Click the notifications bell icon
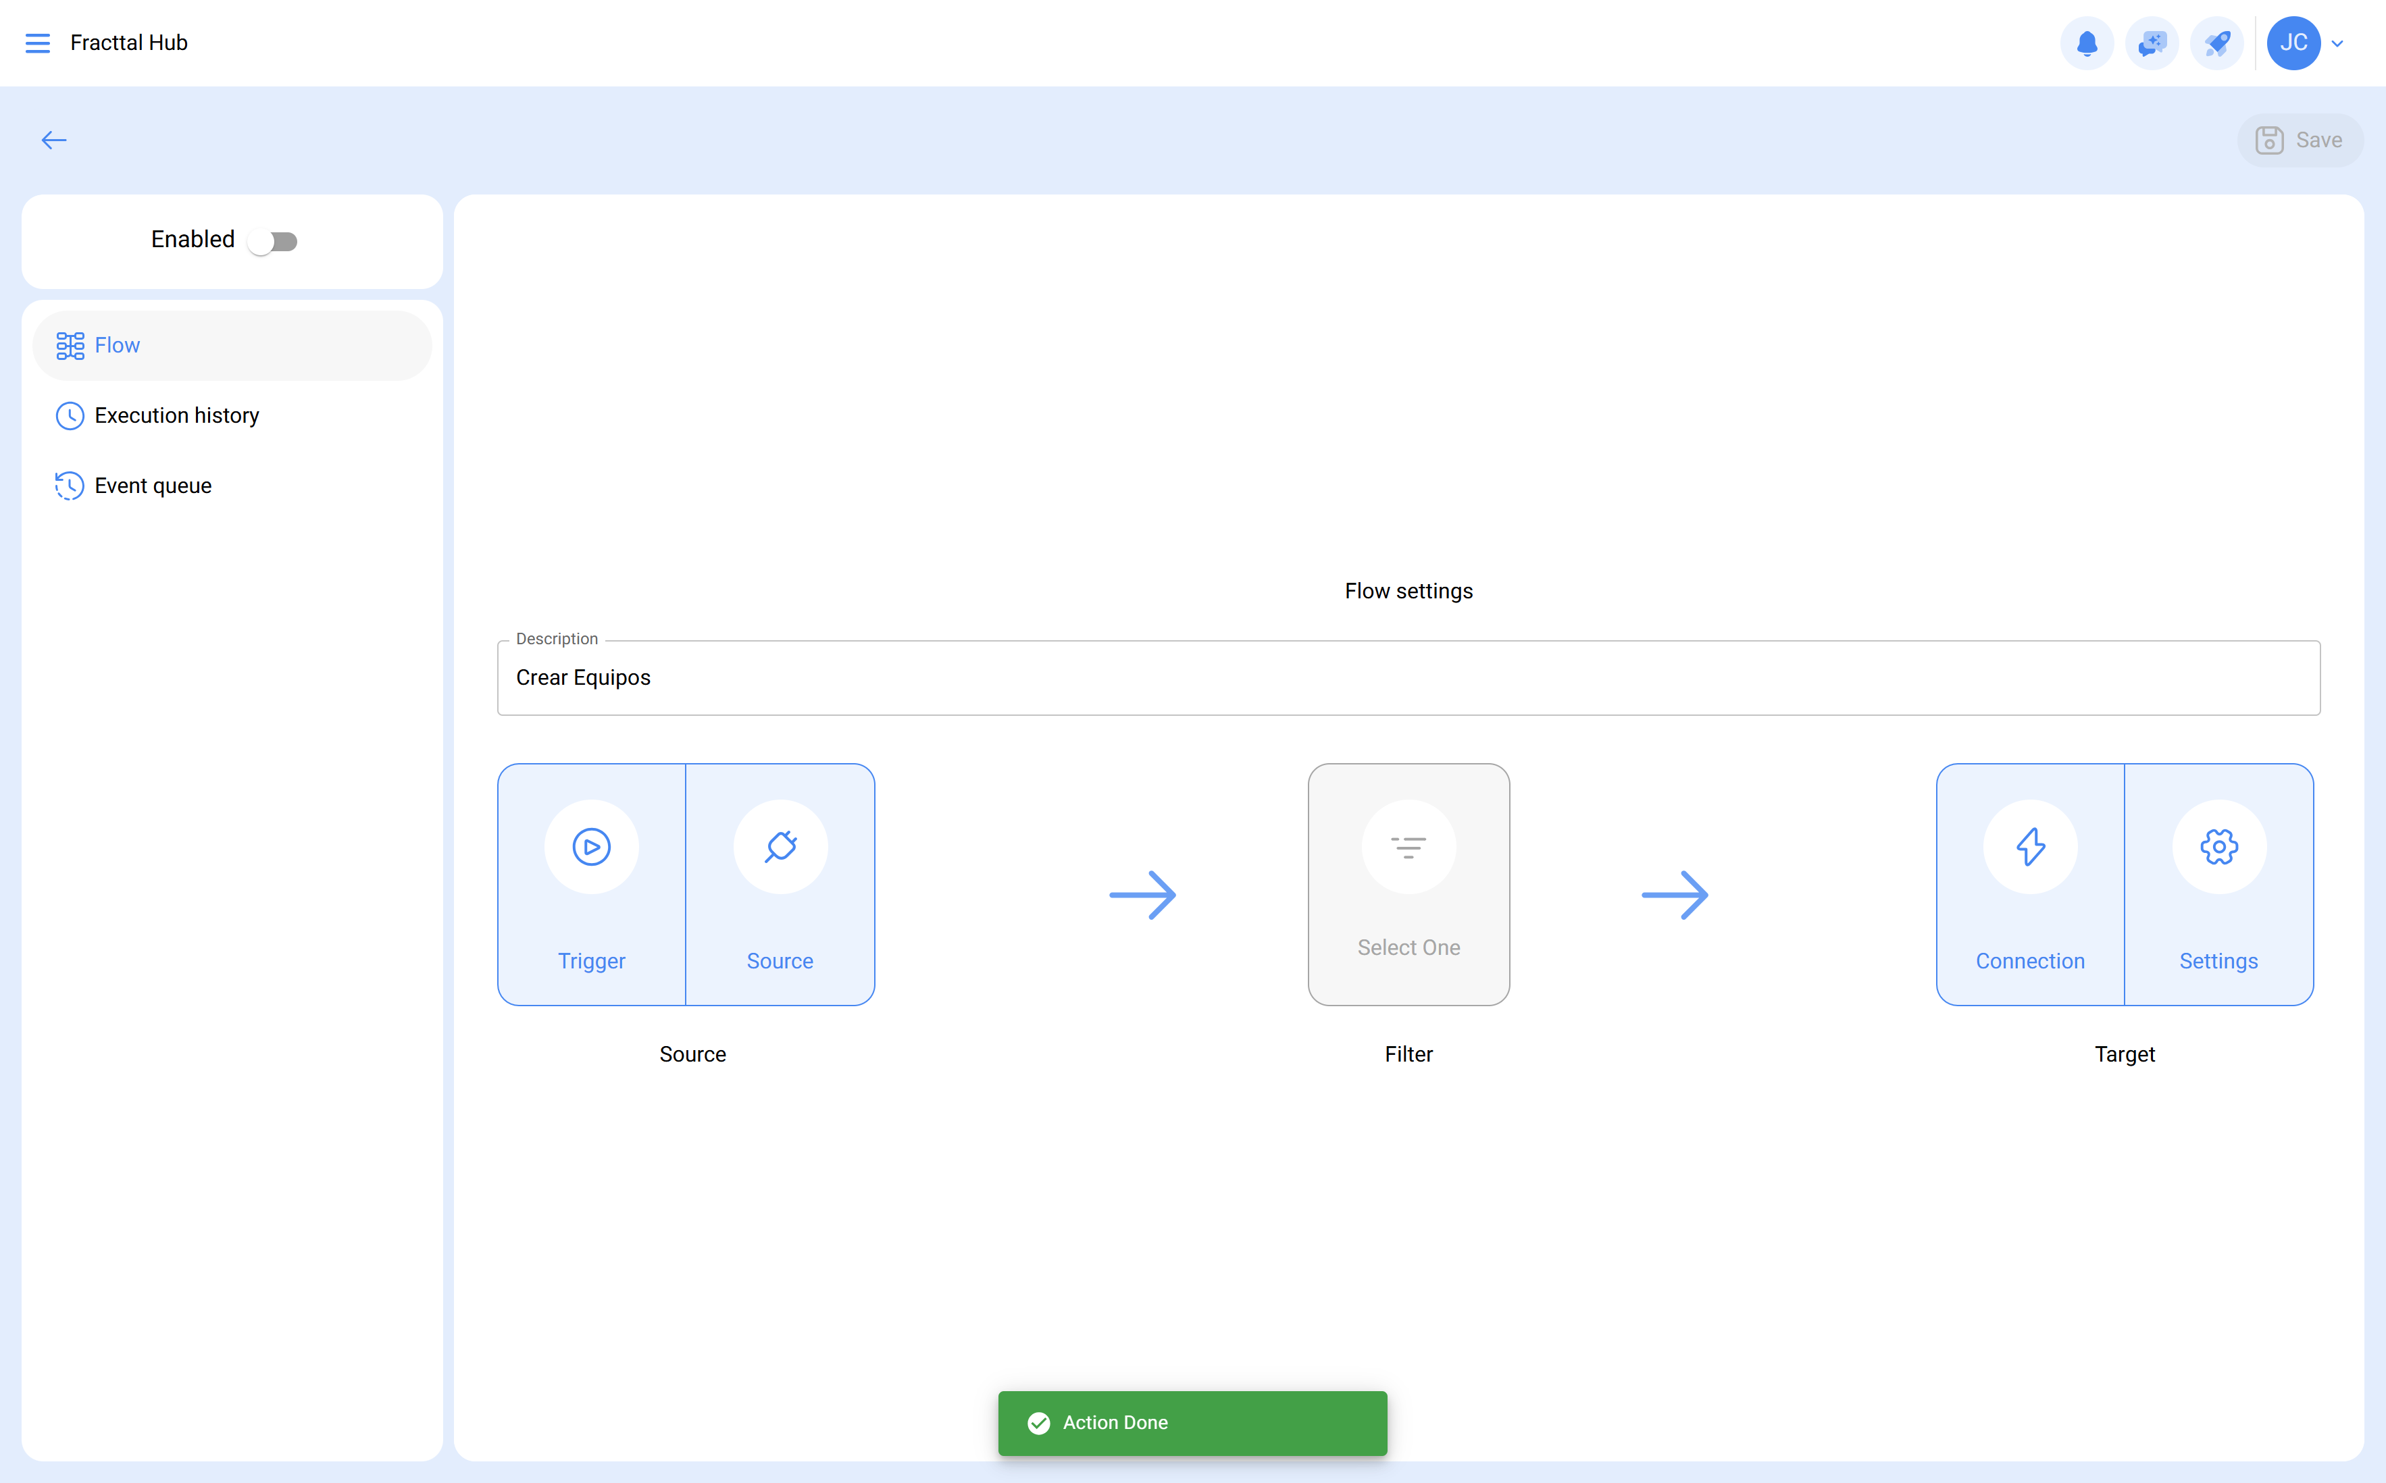2386x1483 pixels. pos(2087,43)
